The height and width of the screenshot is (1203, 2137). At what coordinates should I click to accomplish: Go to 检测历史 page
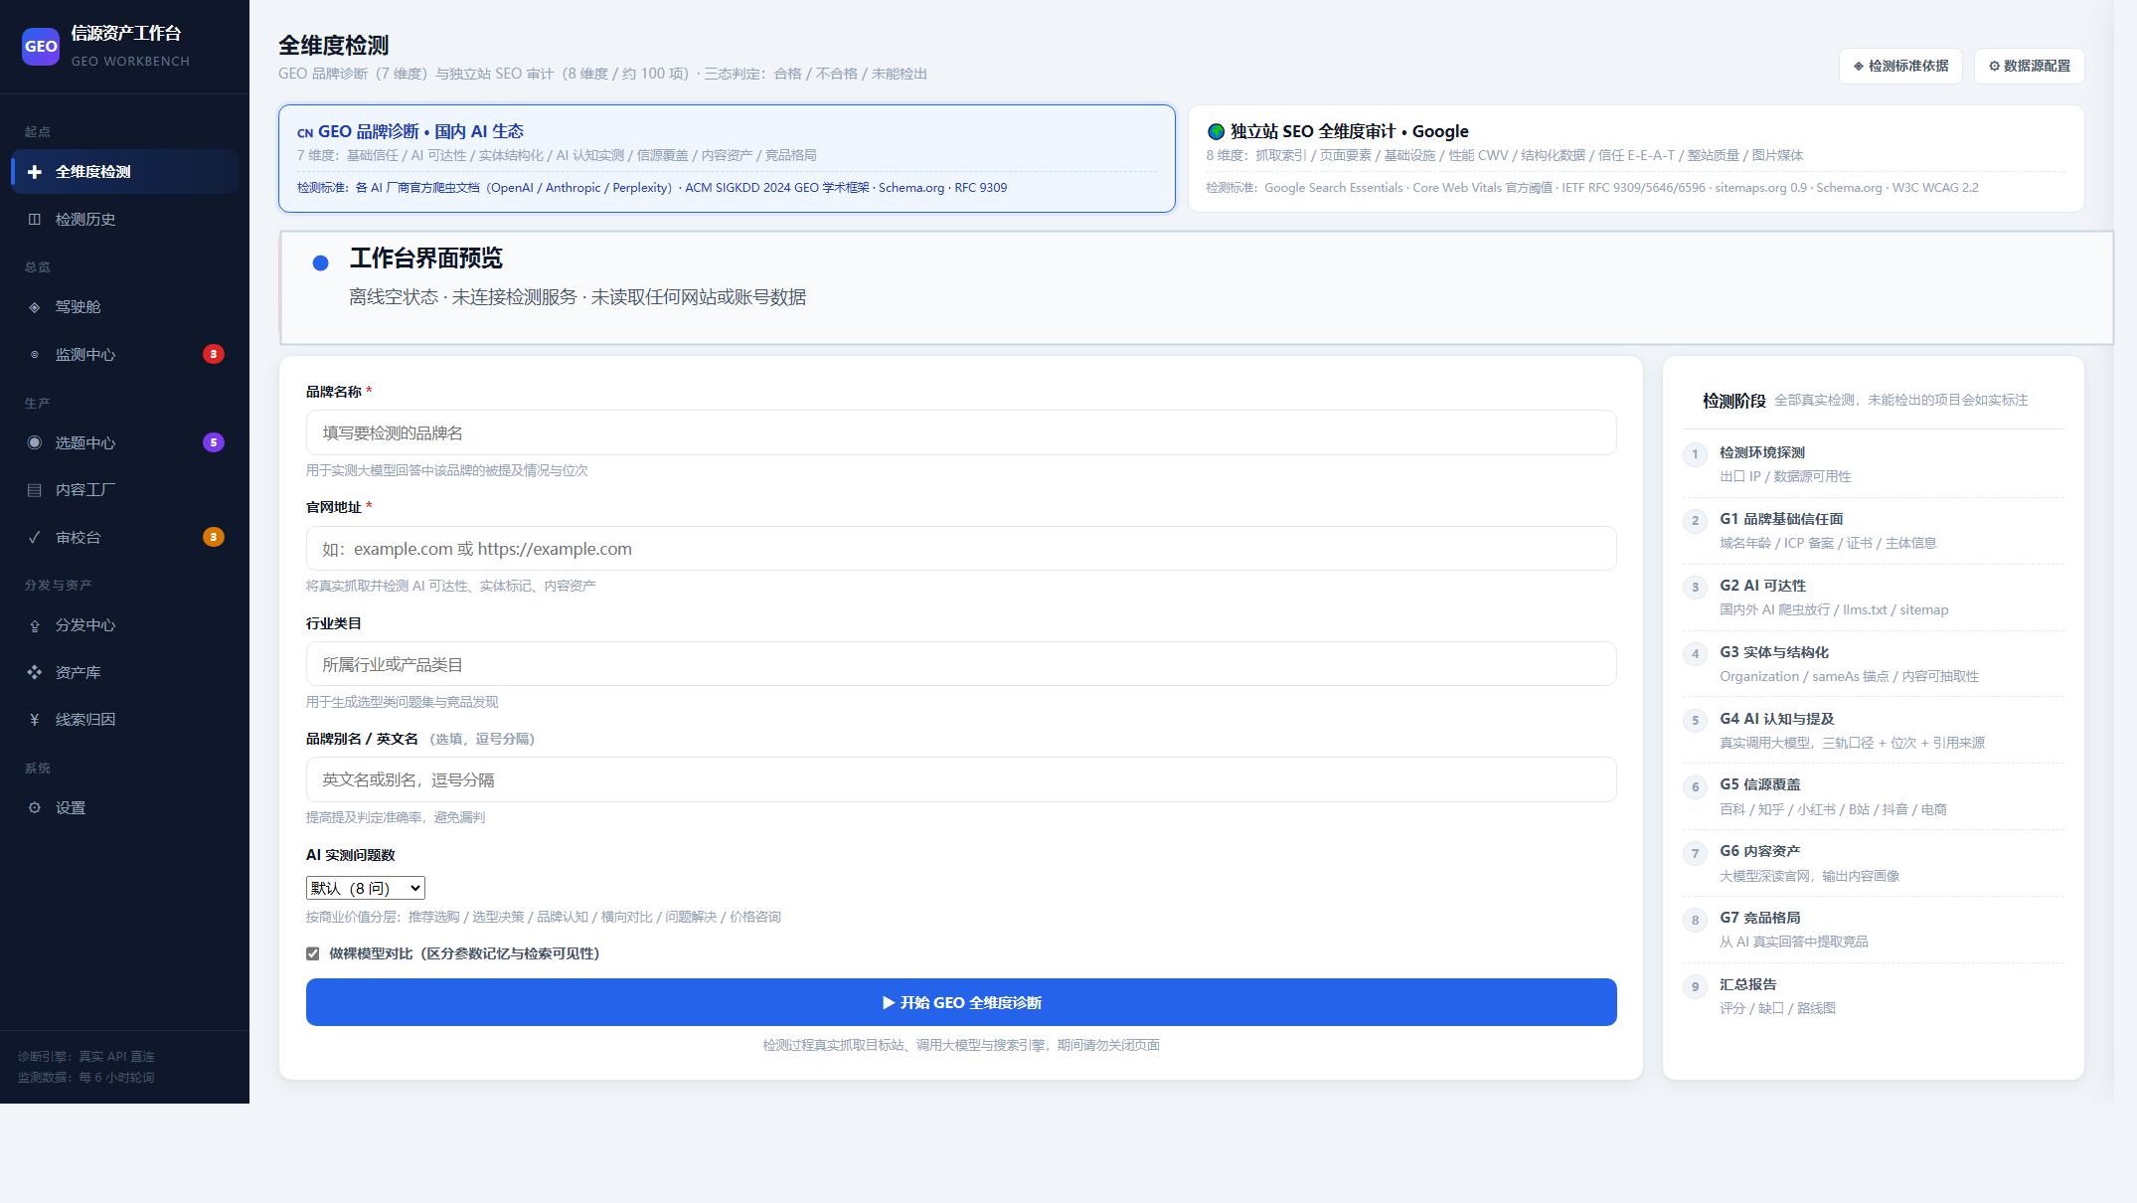tap(124, 220)
